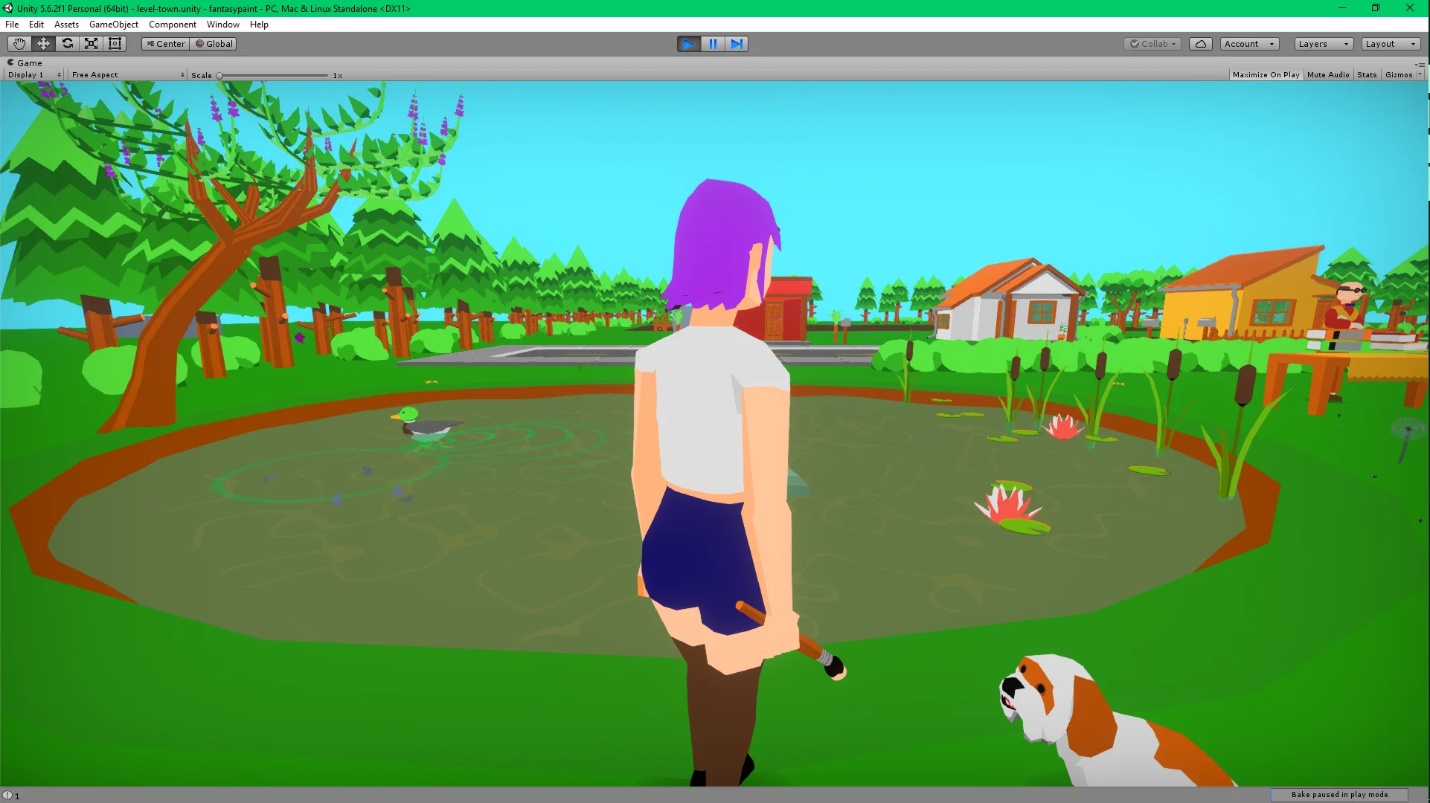The image size is (1430, 803).
Task: Toggle Global handle orientation
Action: pyautogui.click(x=214, y=44)
